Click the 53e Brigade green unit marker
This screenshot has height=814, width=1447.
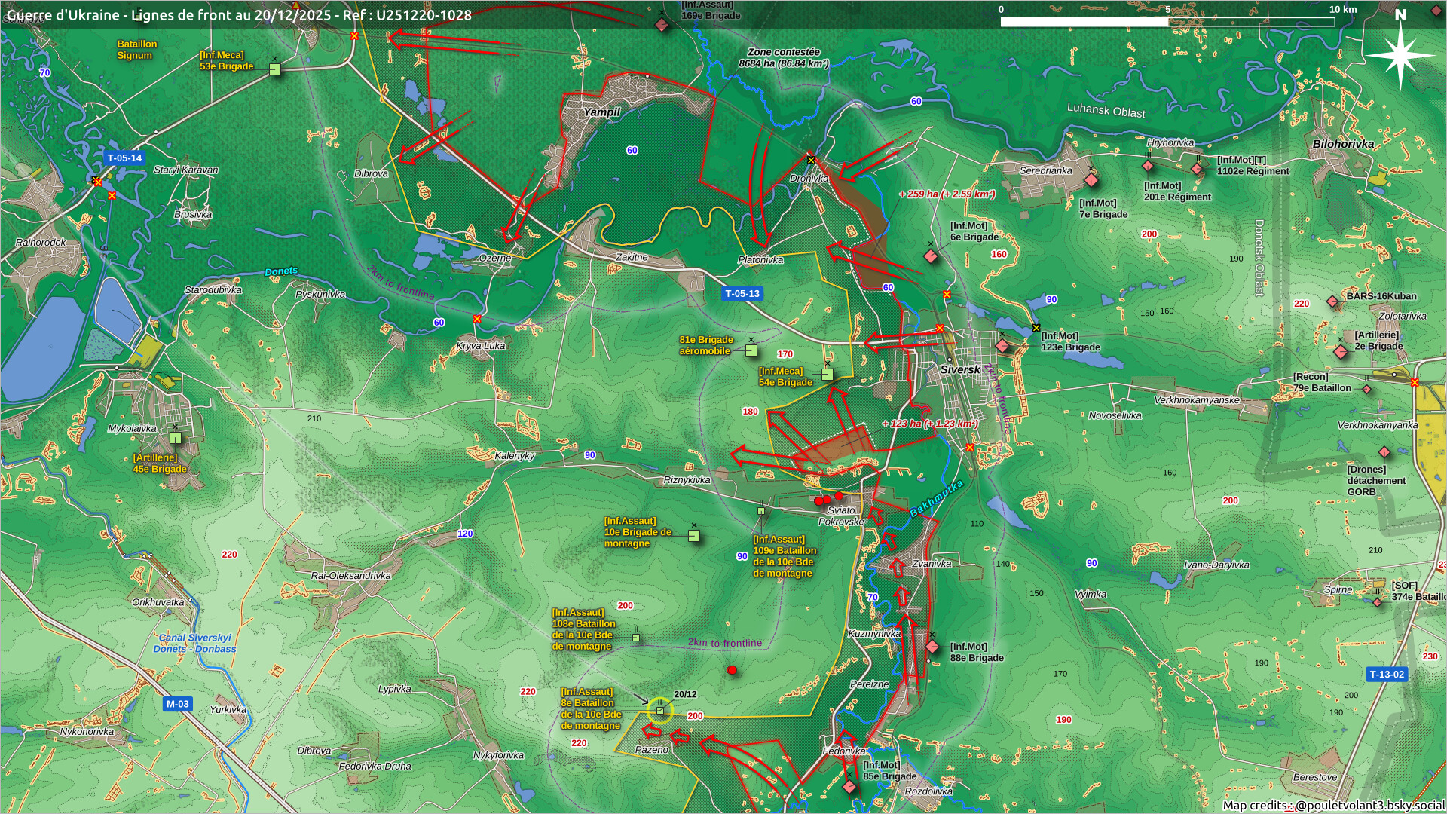click(275, 69)
